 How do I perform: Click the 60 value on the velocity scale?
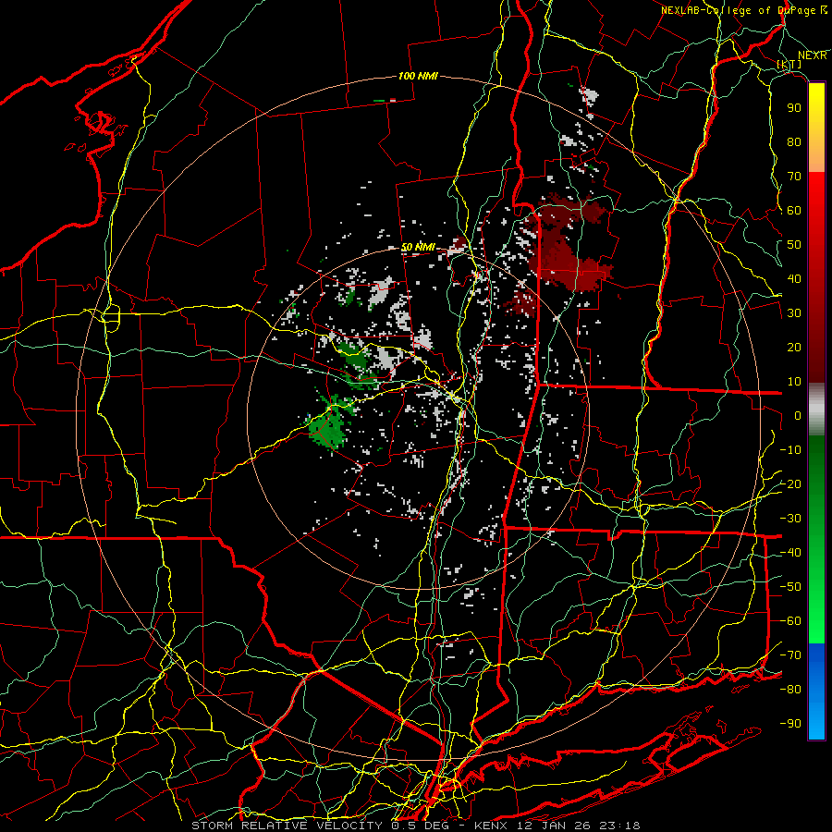click(794, 211)
